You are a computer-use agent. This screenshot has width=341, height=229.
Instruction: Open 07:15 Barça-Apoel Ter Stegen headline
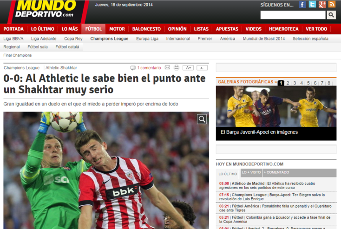(x=272, y=197)
